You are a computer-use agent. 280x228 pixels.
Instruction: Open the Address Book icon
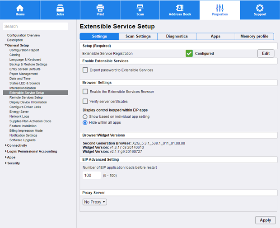coord(180,8)
